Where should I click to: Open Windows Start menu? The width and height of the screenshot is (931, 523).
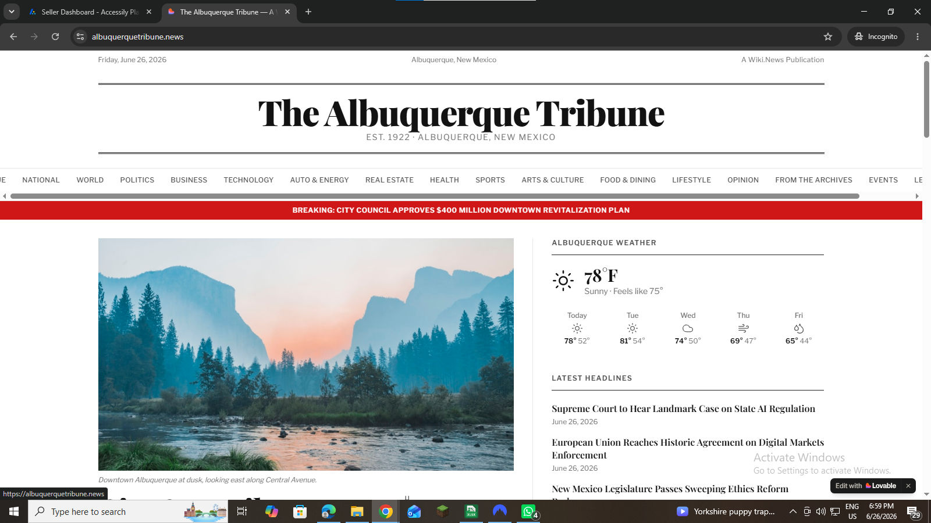point(14,511)
